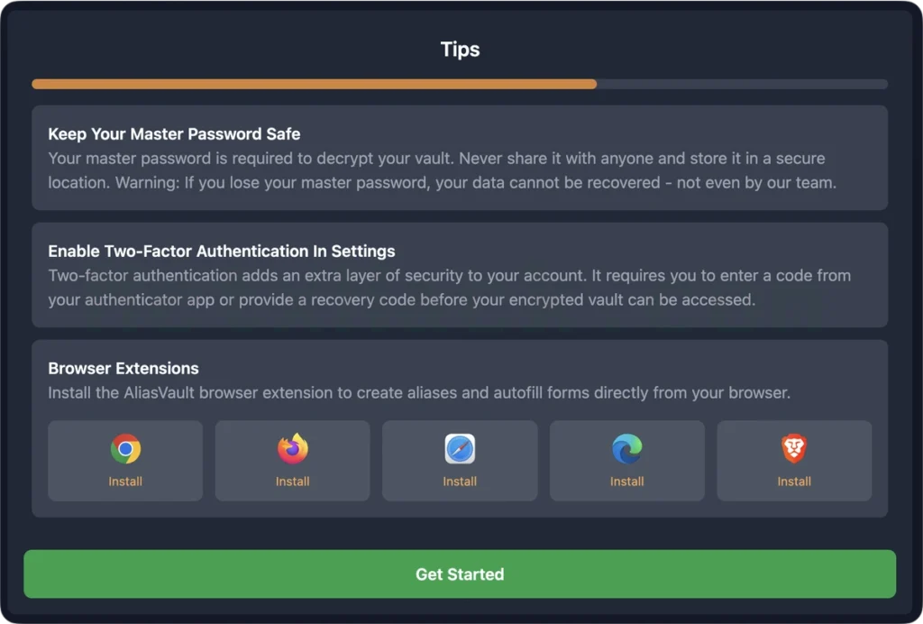This screenshot has width=923, height=624.
Task: Click the two-factor authentication description paragraph
Action: tap(449, 288)
